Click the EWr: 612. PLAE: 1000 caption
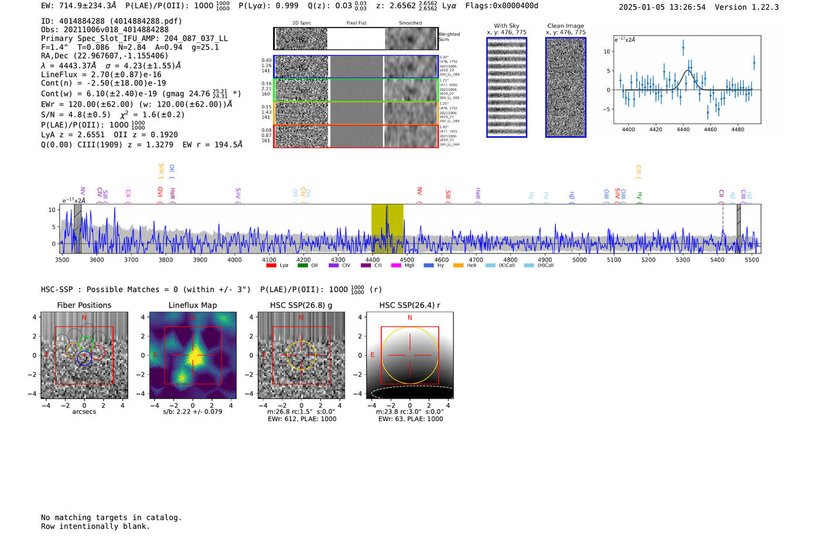Image resolution: width=820 pixels, height=558 pixels. coord(302,419)
